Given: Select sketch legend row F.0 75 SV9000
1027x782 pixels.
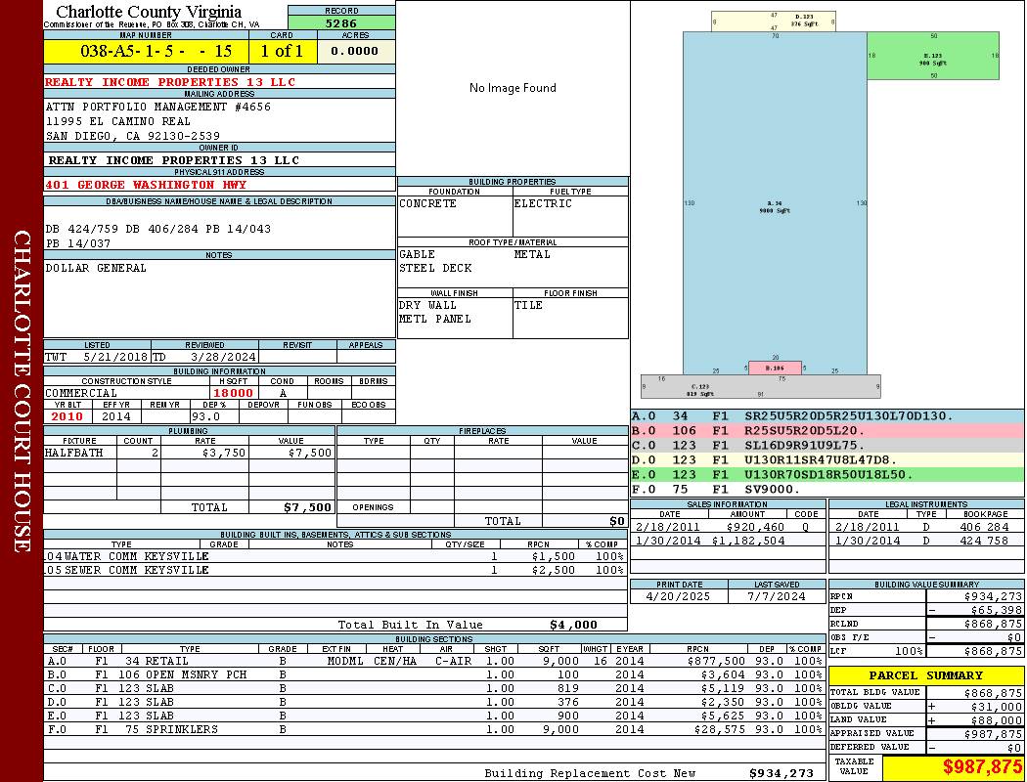Looking at the screenshot, I should point(827,489).
